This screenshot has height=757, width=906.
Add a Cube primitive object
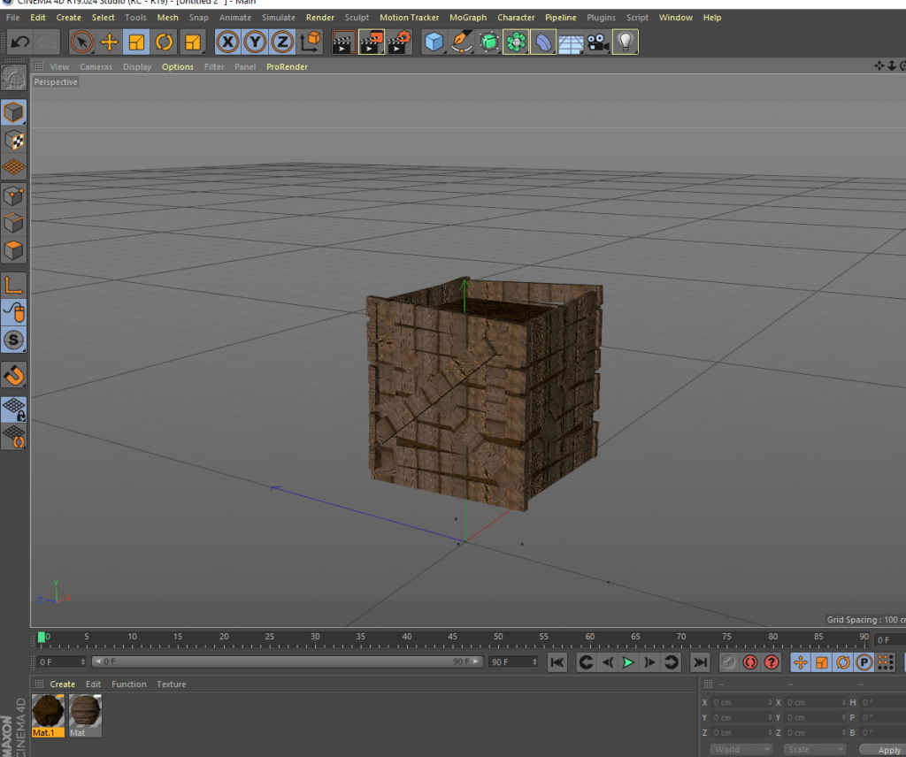(x=434, y=42)
